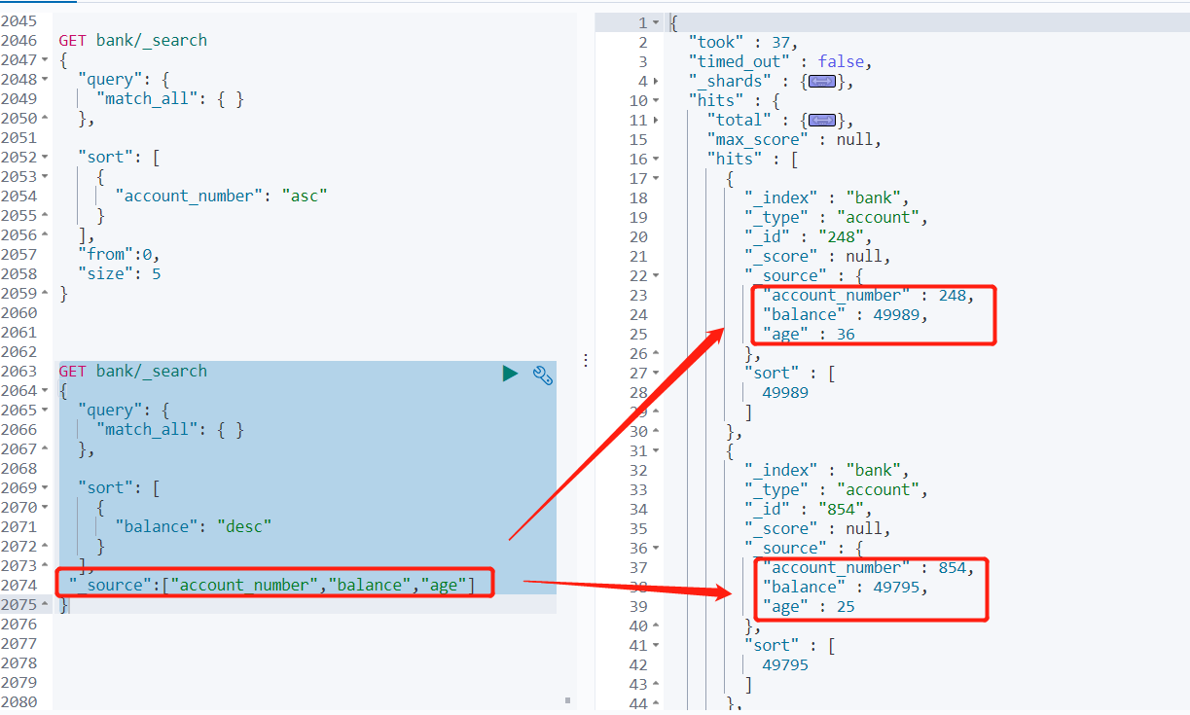
Task: Click line number 2080 in editor gutter
Action: pos(18,702)
